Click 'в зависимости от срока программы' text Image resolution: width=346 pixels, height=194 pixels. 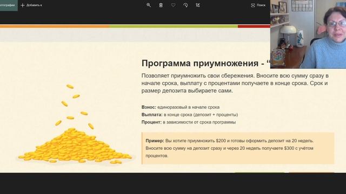[x=199, y=122]
